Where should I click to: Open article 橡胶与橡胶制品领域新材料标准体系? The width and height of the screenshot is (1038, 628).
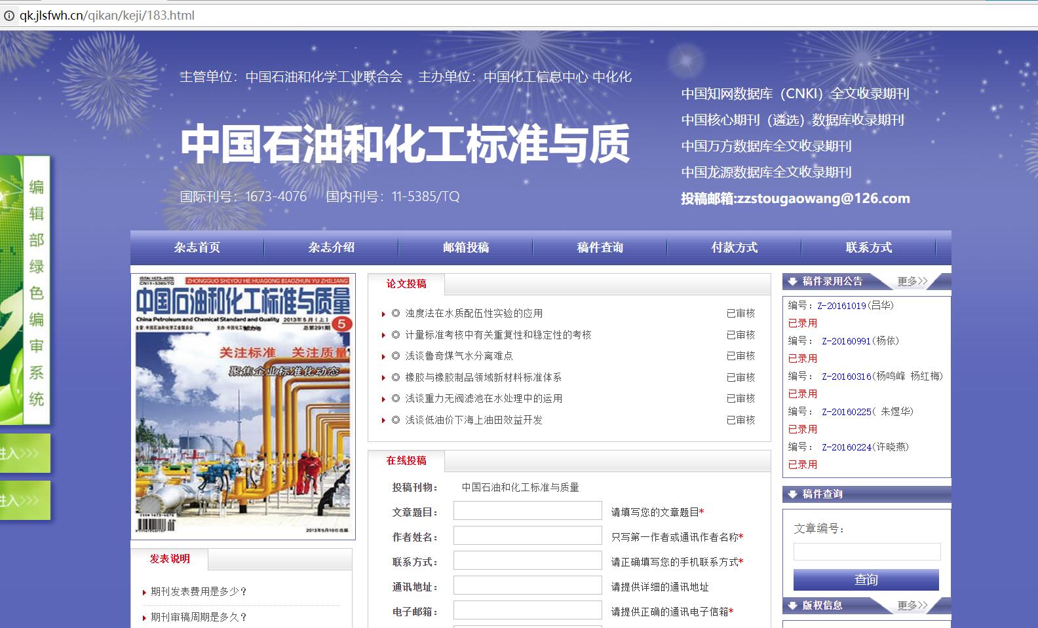pyautogui.click(x=483, y=377)
